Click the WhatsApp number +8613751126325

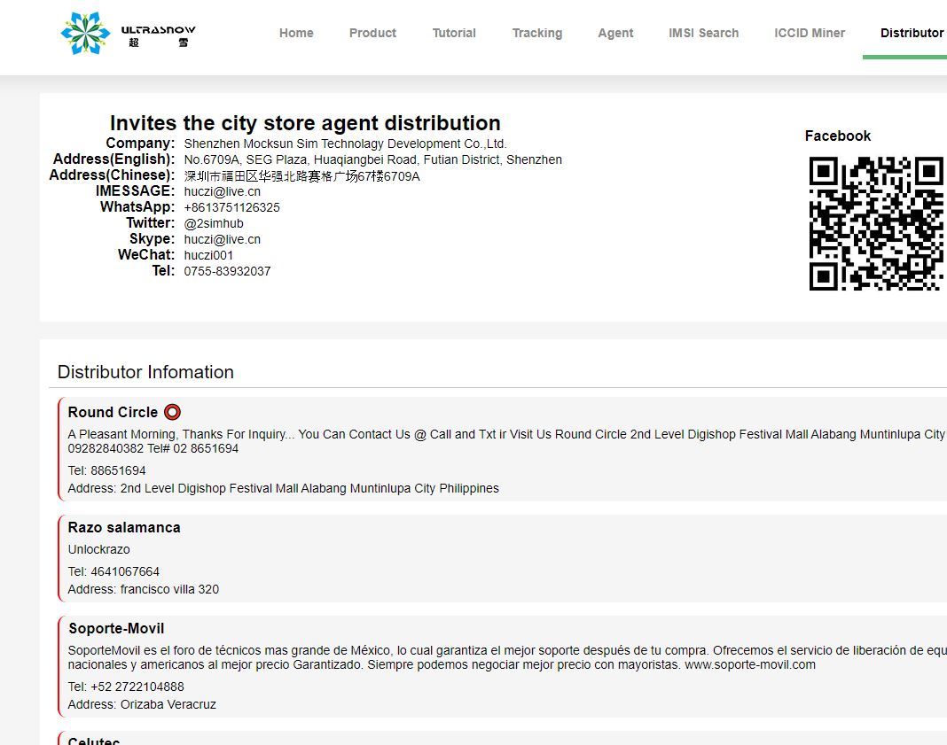pyautogui.click(x=232, y=207)
